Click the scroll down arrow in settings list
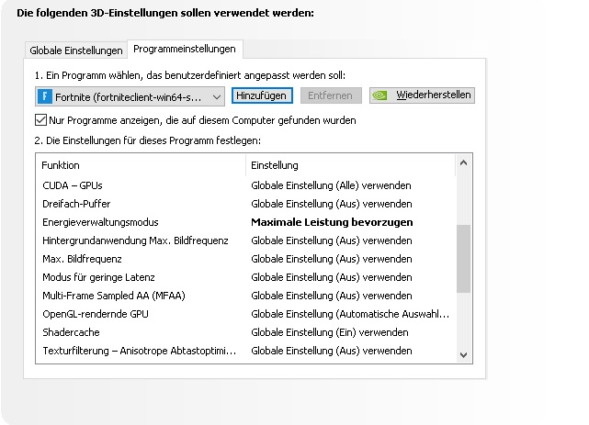 pos(463,354)
